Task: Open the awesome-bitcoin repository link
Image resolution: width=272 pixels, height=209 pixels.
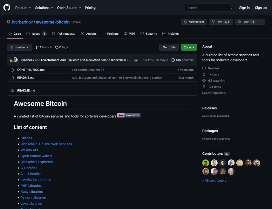Action: pyautogui.click(x=52, y=22)
